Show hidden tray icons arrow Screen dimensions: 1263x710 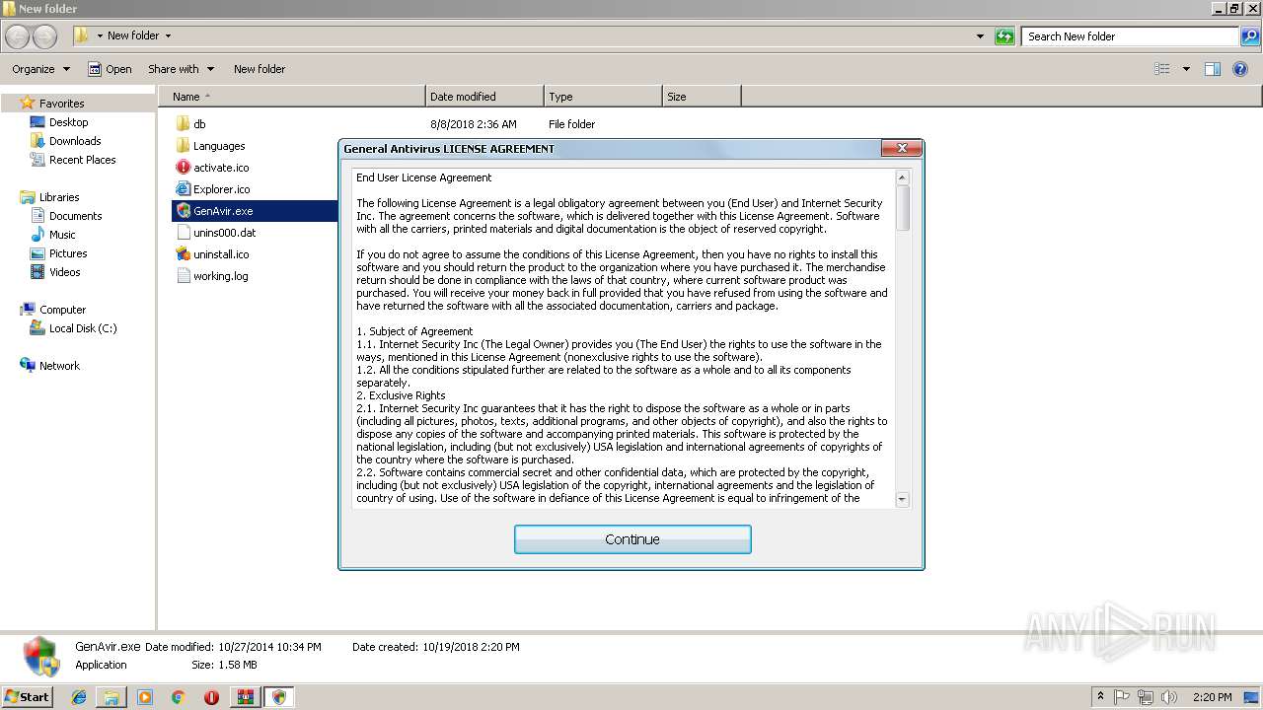tap(1100, 696)
